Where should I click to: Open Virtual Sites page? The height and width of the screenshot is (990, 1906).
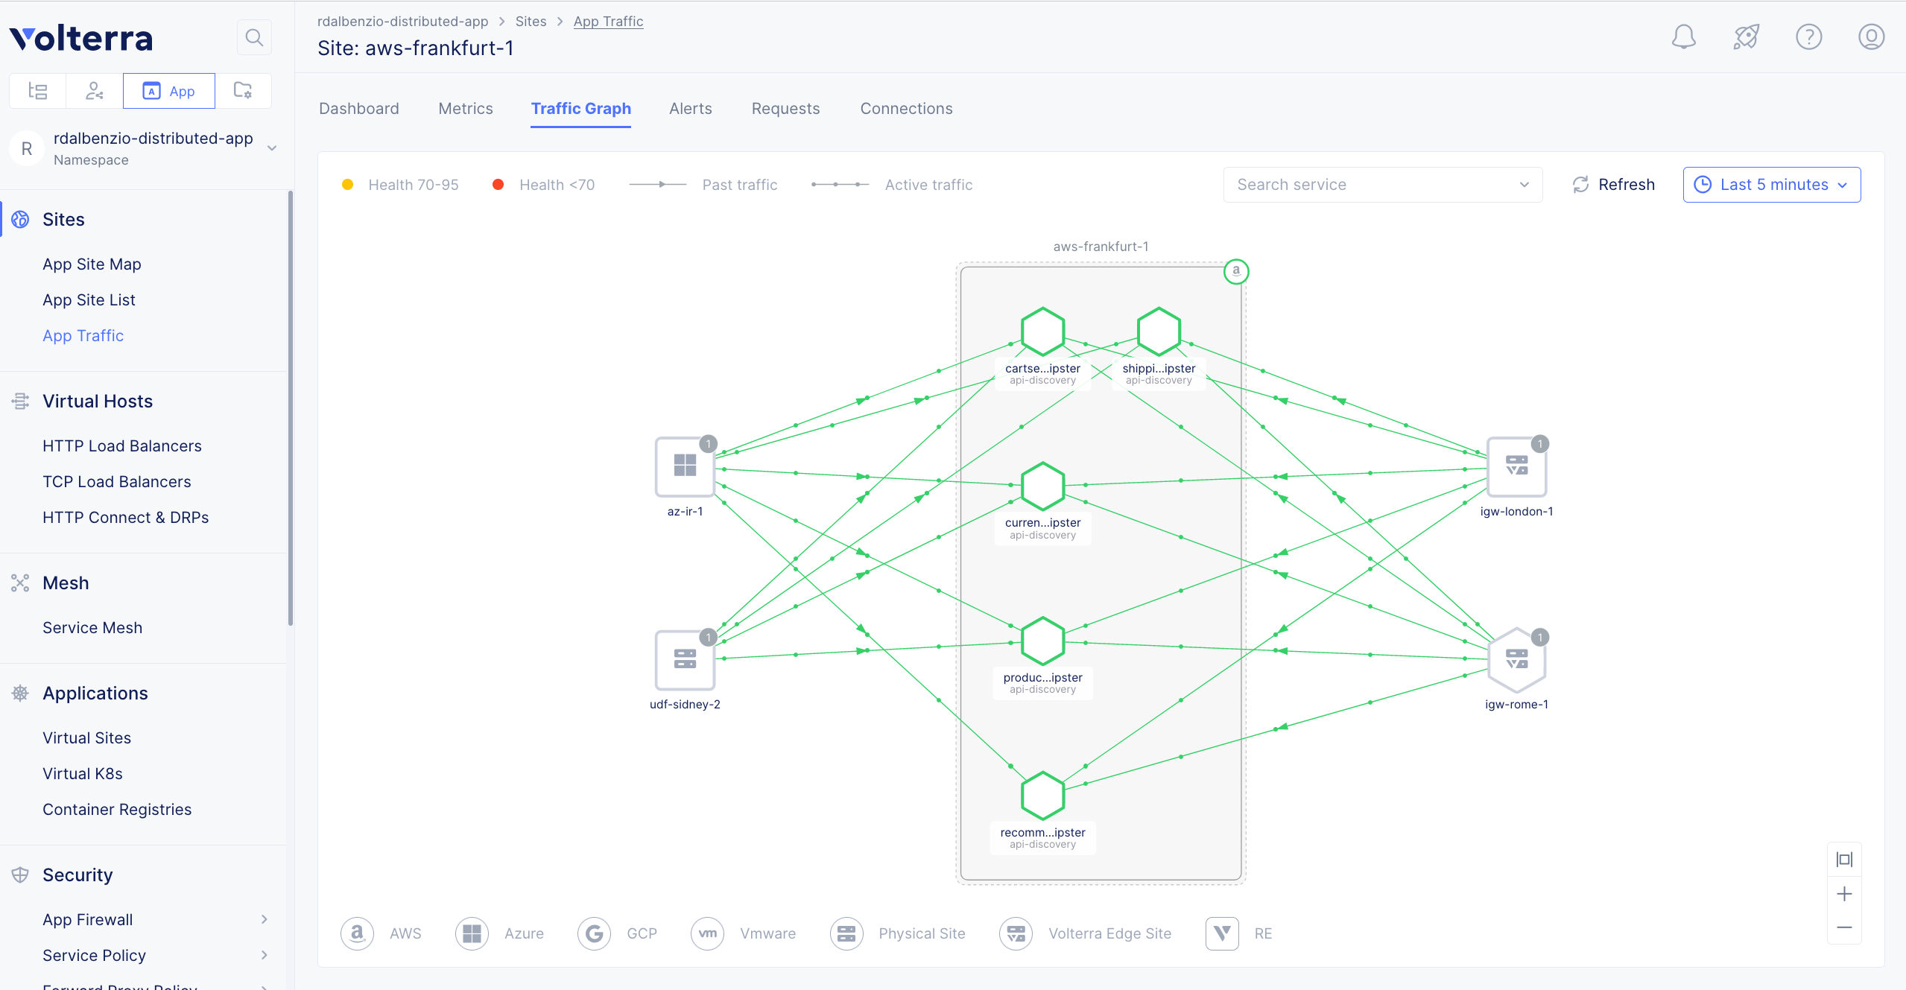coord(86,738)
